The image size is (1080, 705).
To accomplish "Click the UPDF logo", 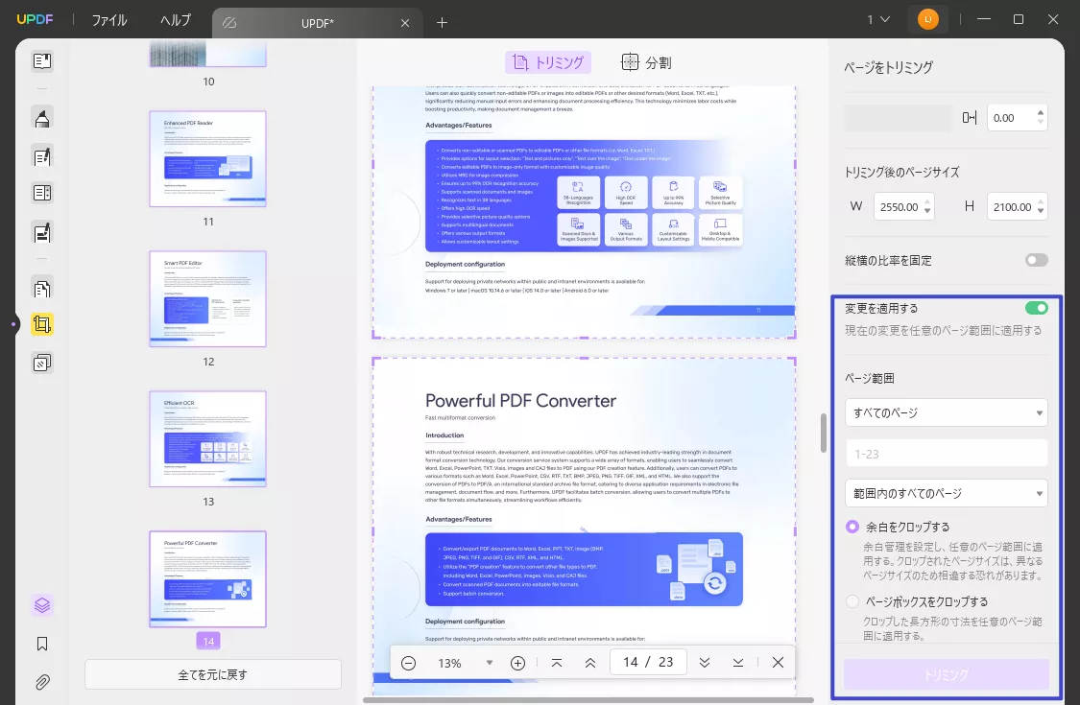I will click(36, 19).
